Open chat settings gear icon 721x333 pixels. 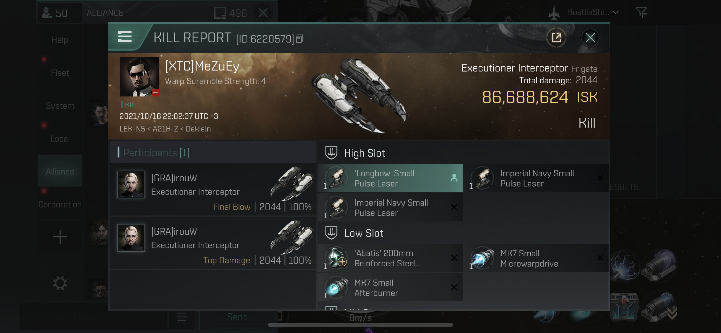pyautogui.click(x=60, y=283)
